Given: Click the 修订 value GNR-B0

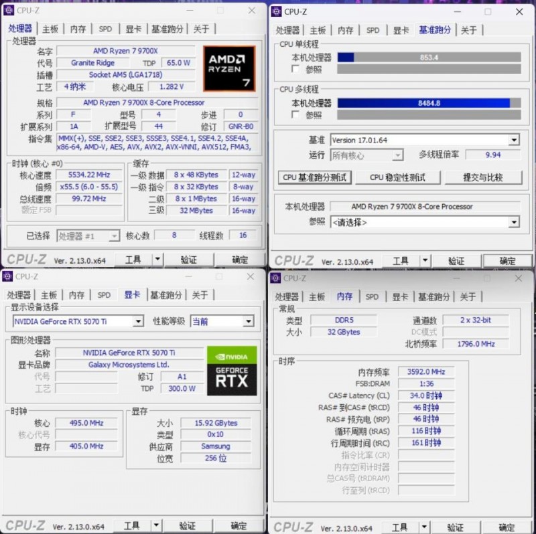Looking at the screenshot, I should (x=241, y=126).
